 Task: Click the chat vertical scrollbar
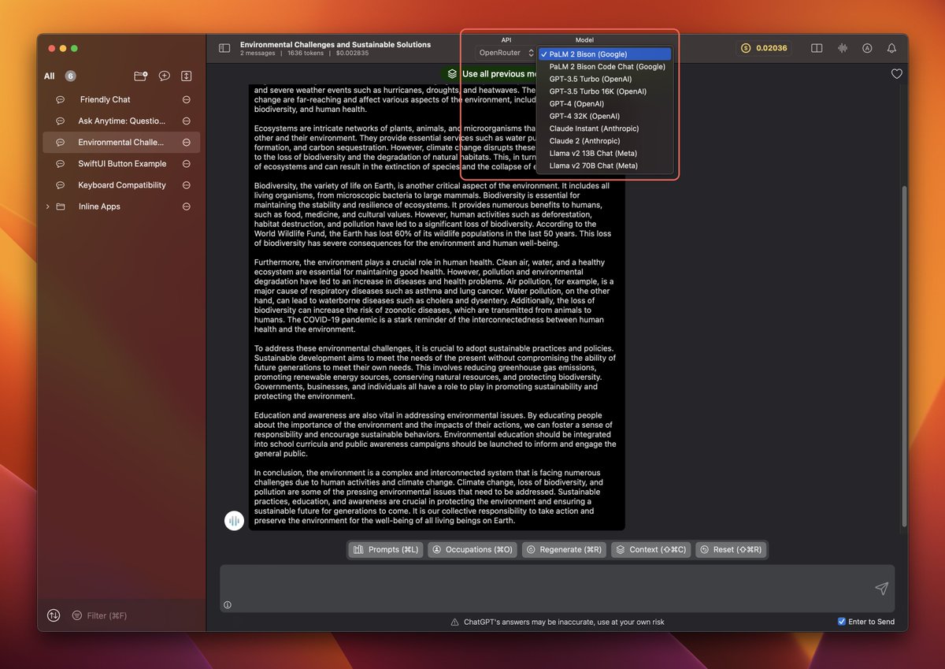(903, 356)
